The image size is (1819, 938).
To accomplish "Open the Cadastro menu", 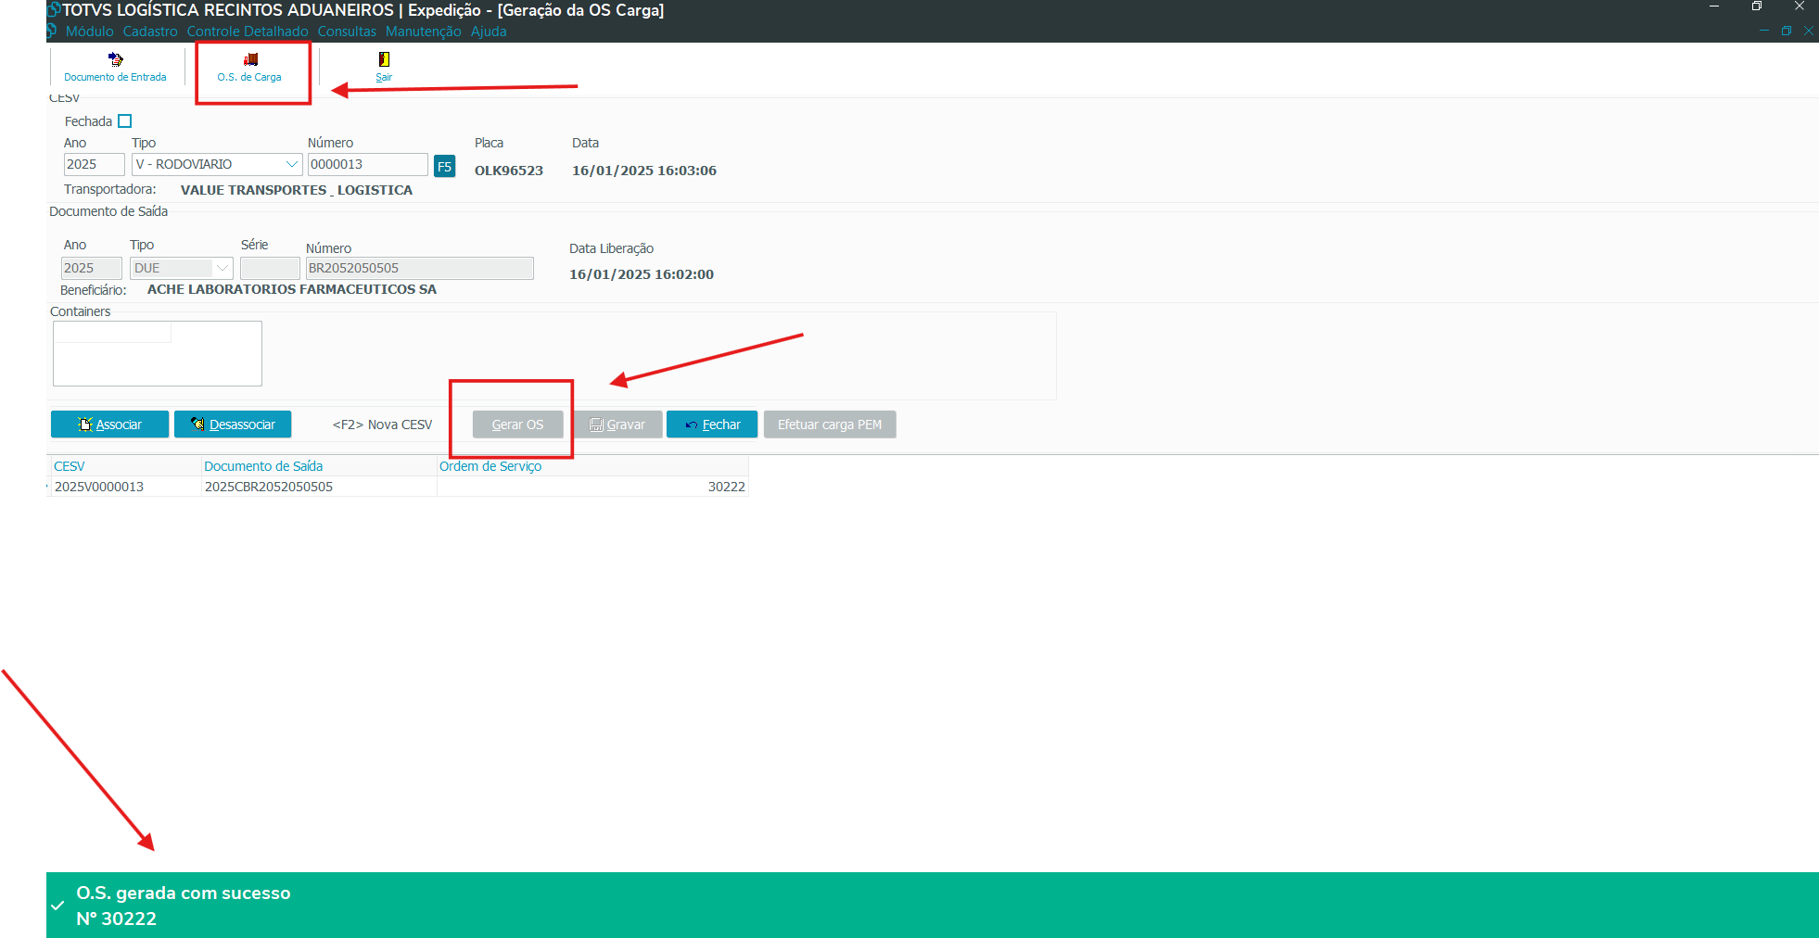I will coord(150,32).
